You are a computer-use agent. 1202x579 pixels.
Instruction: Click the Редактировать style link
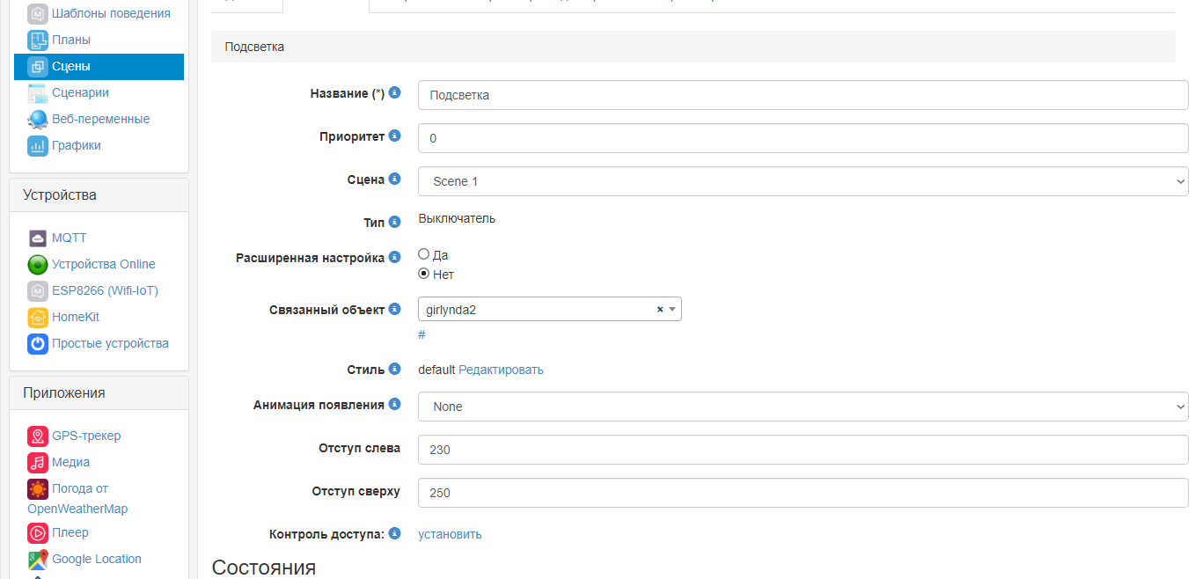click(501, 370)
